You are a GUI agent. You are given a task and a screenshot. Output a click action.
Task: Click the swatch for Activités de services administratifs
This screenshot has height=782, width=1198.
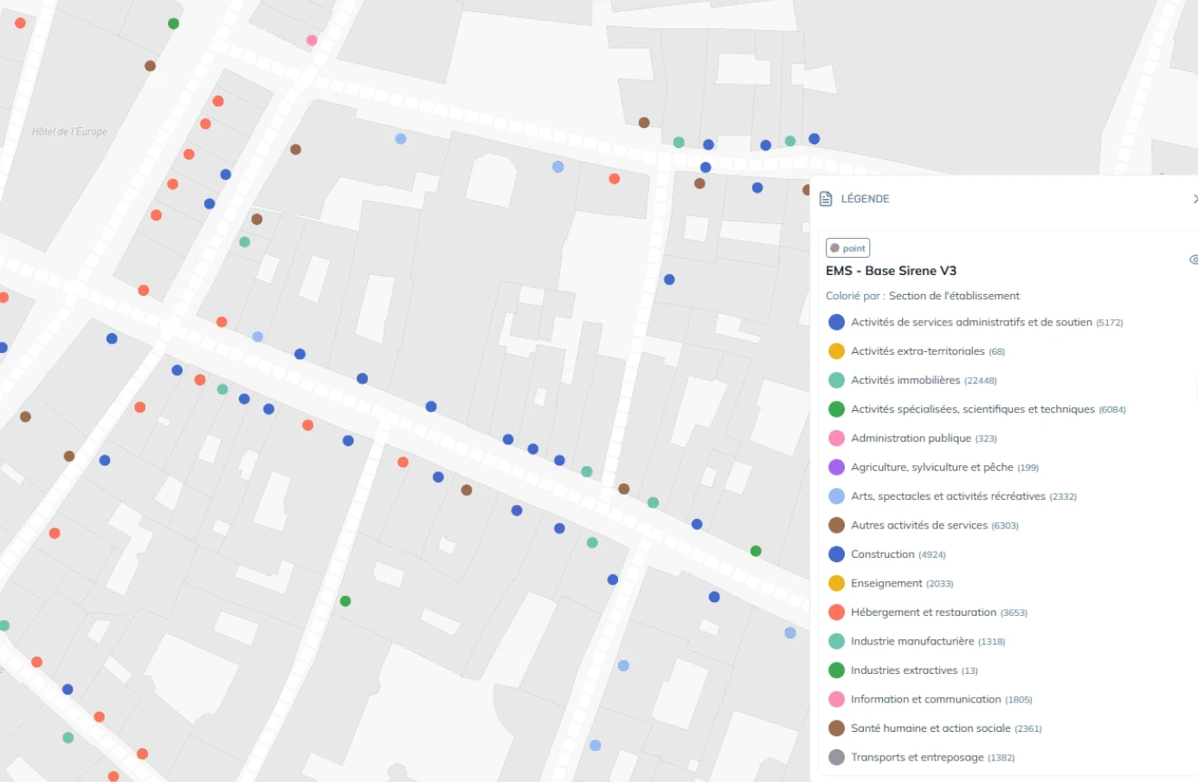tap(836, 322)
